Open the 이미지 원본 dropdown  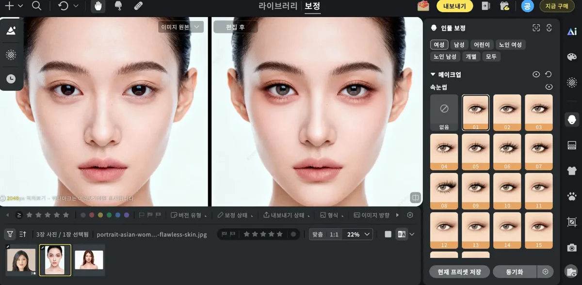click(x=180, y=27)
